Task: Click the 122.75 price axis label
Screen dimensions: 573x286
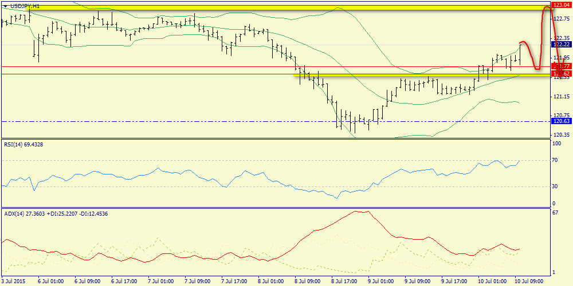Action: coord(562,18)
